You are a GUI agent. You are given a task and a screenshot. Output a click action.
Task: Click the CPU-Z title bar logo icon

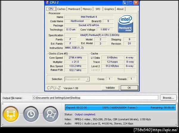tap(47, 2)
